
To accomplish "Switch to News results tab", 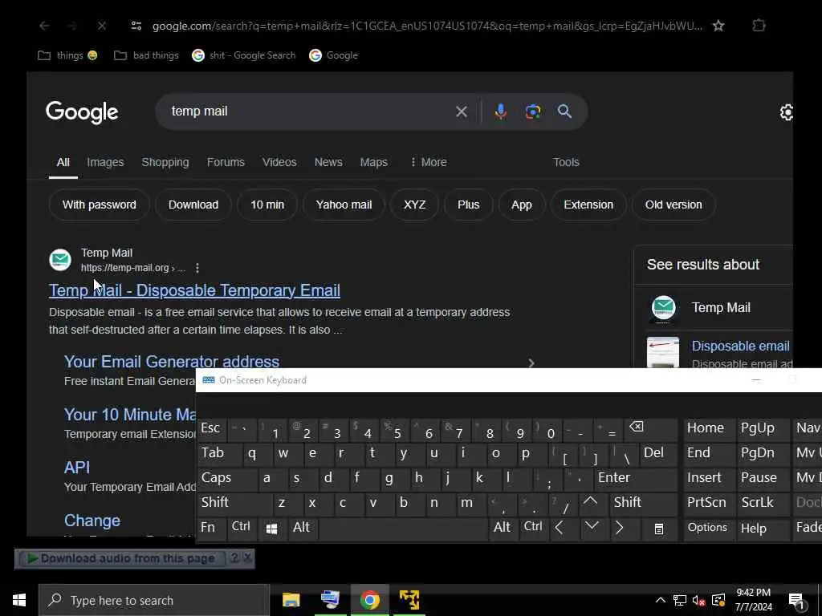I will point(328,162).
